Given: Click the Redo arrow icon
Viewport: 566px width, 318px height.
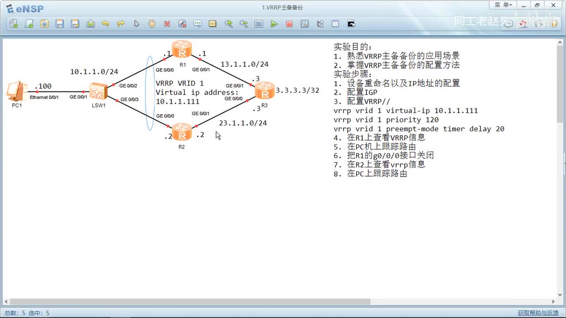Looking at the screenshot, I should tap(121, 24).
